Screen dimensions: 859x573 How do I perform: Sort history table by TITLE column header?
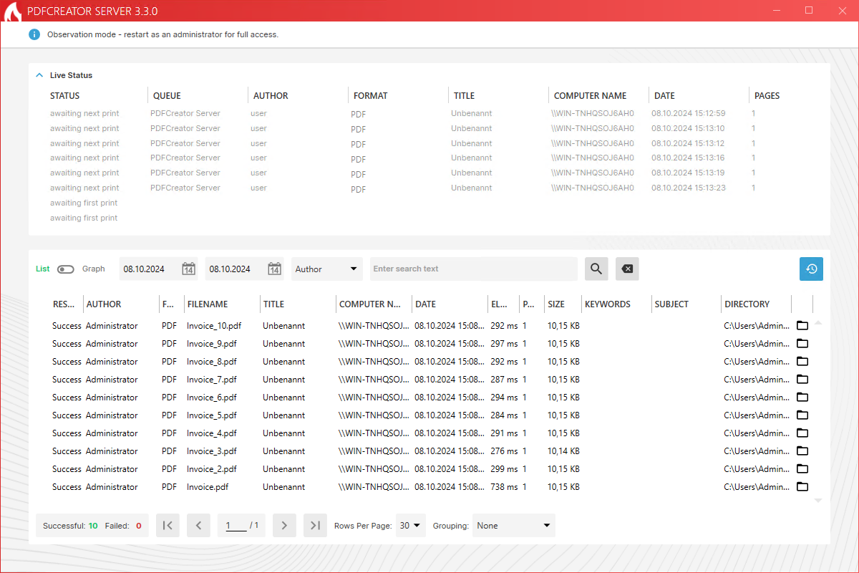tap(273, 304)
